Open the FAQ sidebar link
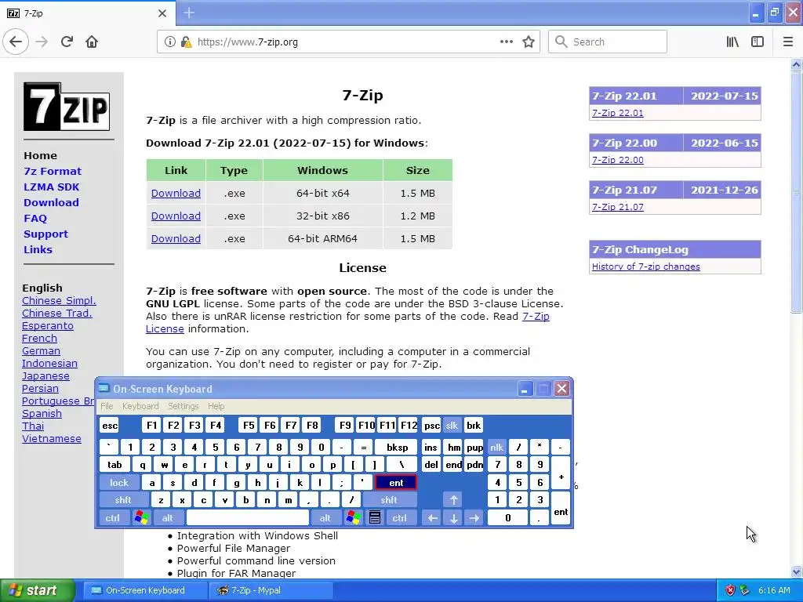Viewport: 803px width, 602px height. 35,218
